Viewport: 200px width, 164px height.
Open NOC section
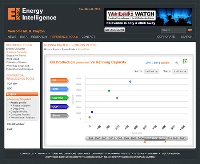[x=10, y=88]
